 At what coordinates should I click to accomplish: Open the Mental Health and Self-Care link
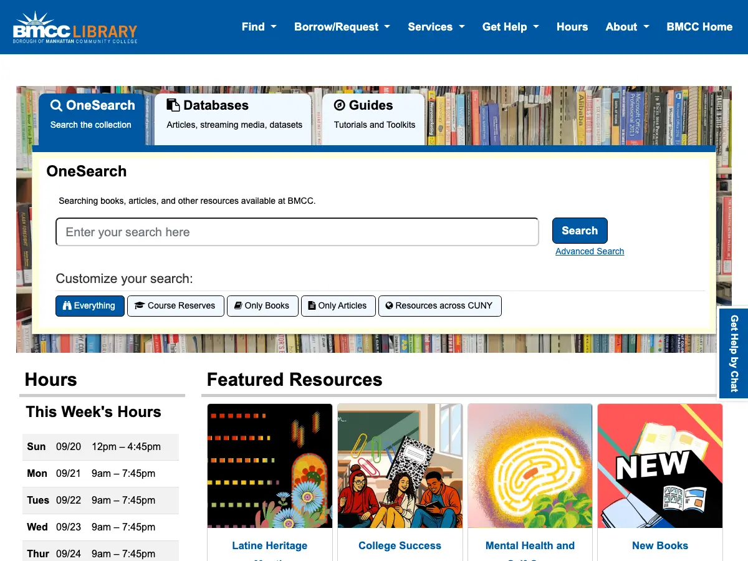[x=530, y=550]
